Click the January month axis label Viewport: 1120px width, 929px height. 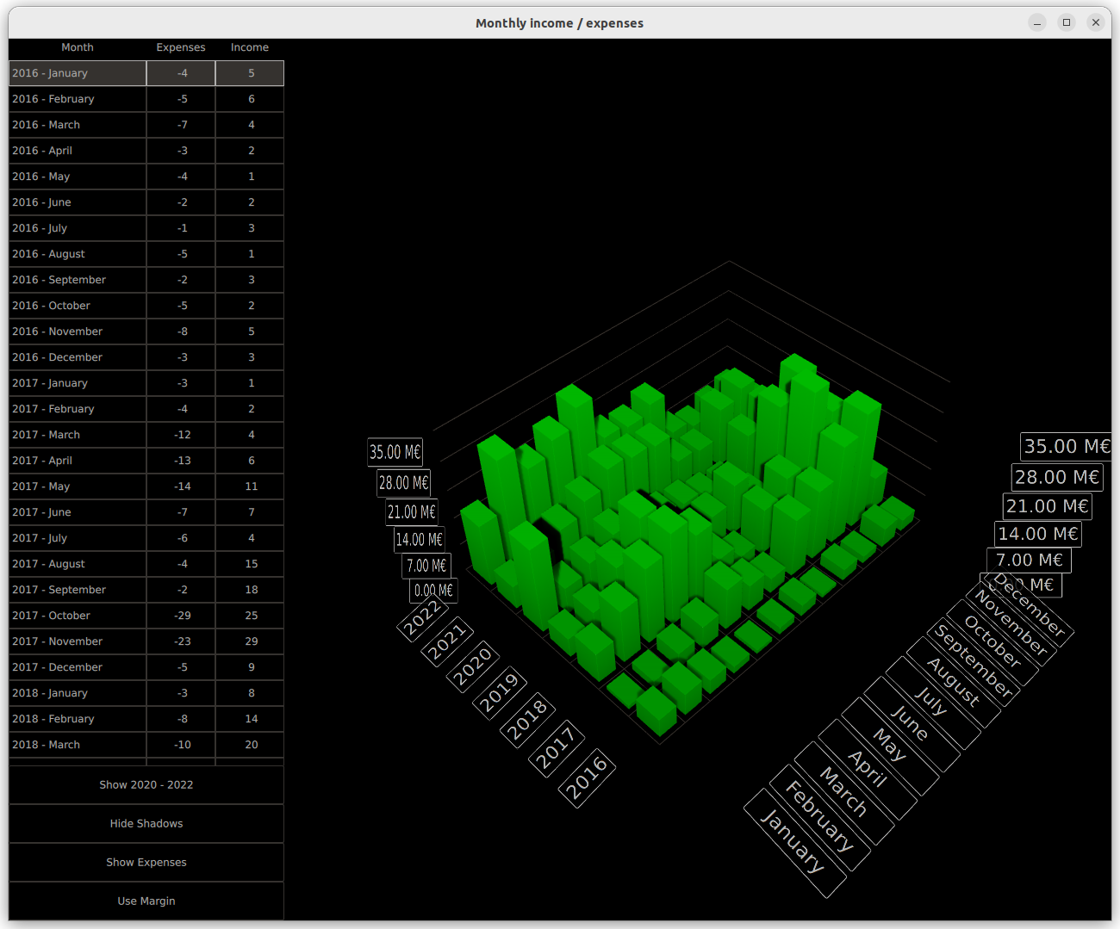(794, 842)
